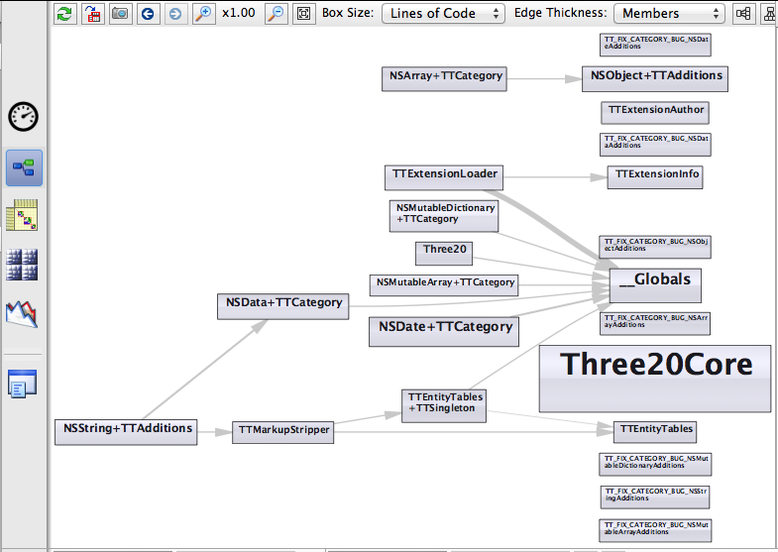Select the TTMarkupStripper node
This screenshot has height=552, width=778.
(x=282, y=432)
